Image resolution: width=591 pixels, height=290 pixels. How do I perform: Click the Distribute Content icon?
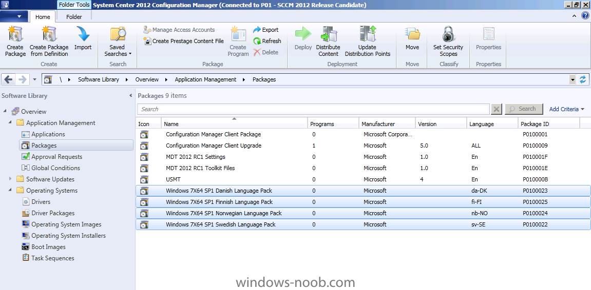click(x=328, y=34)
